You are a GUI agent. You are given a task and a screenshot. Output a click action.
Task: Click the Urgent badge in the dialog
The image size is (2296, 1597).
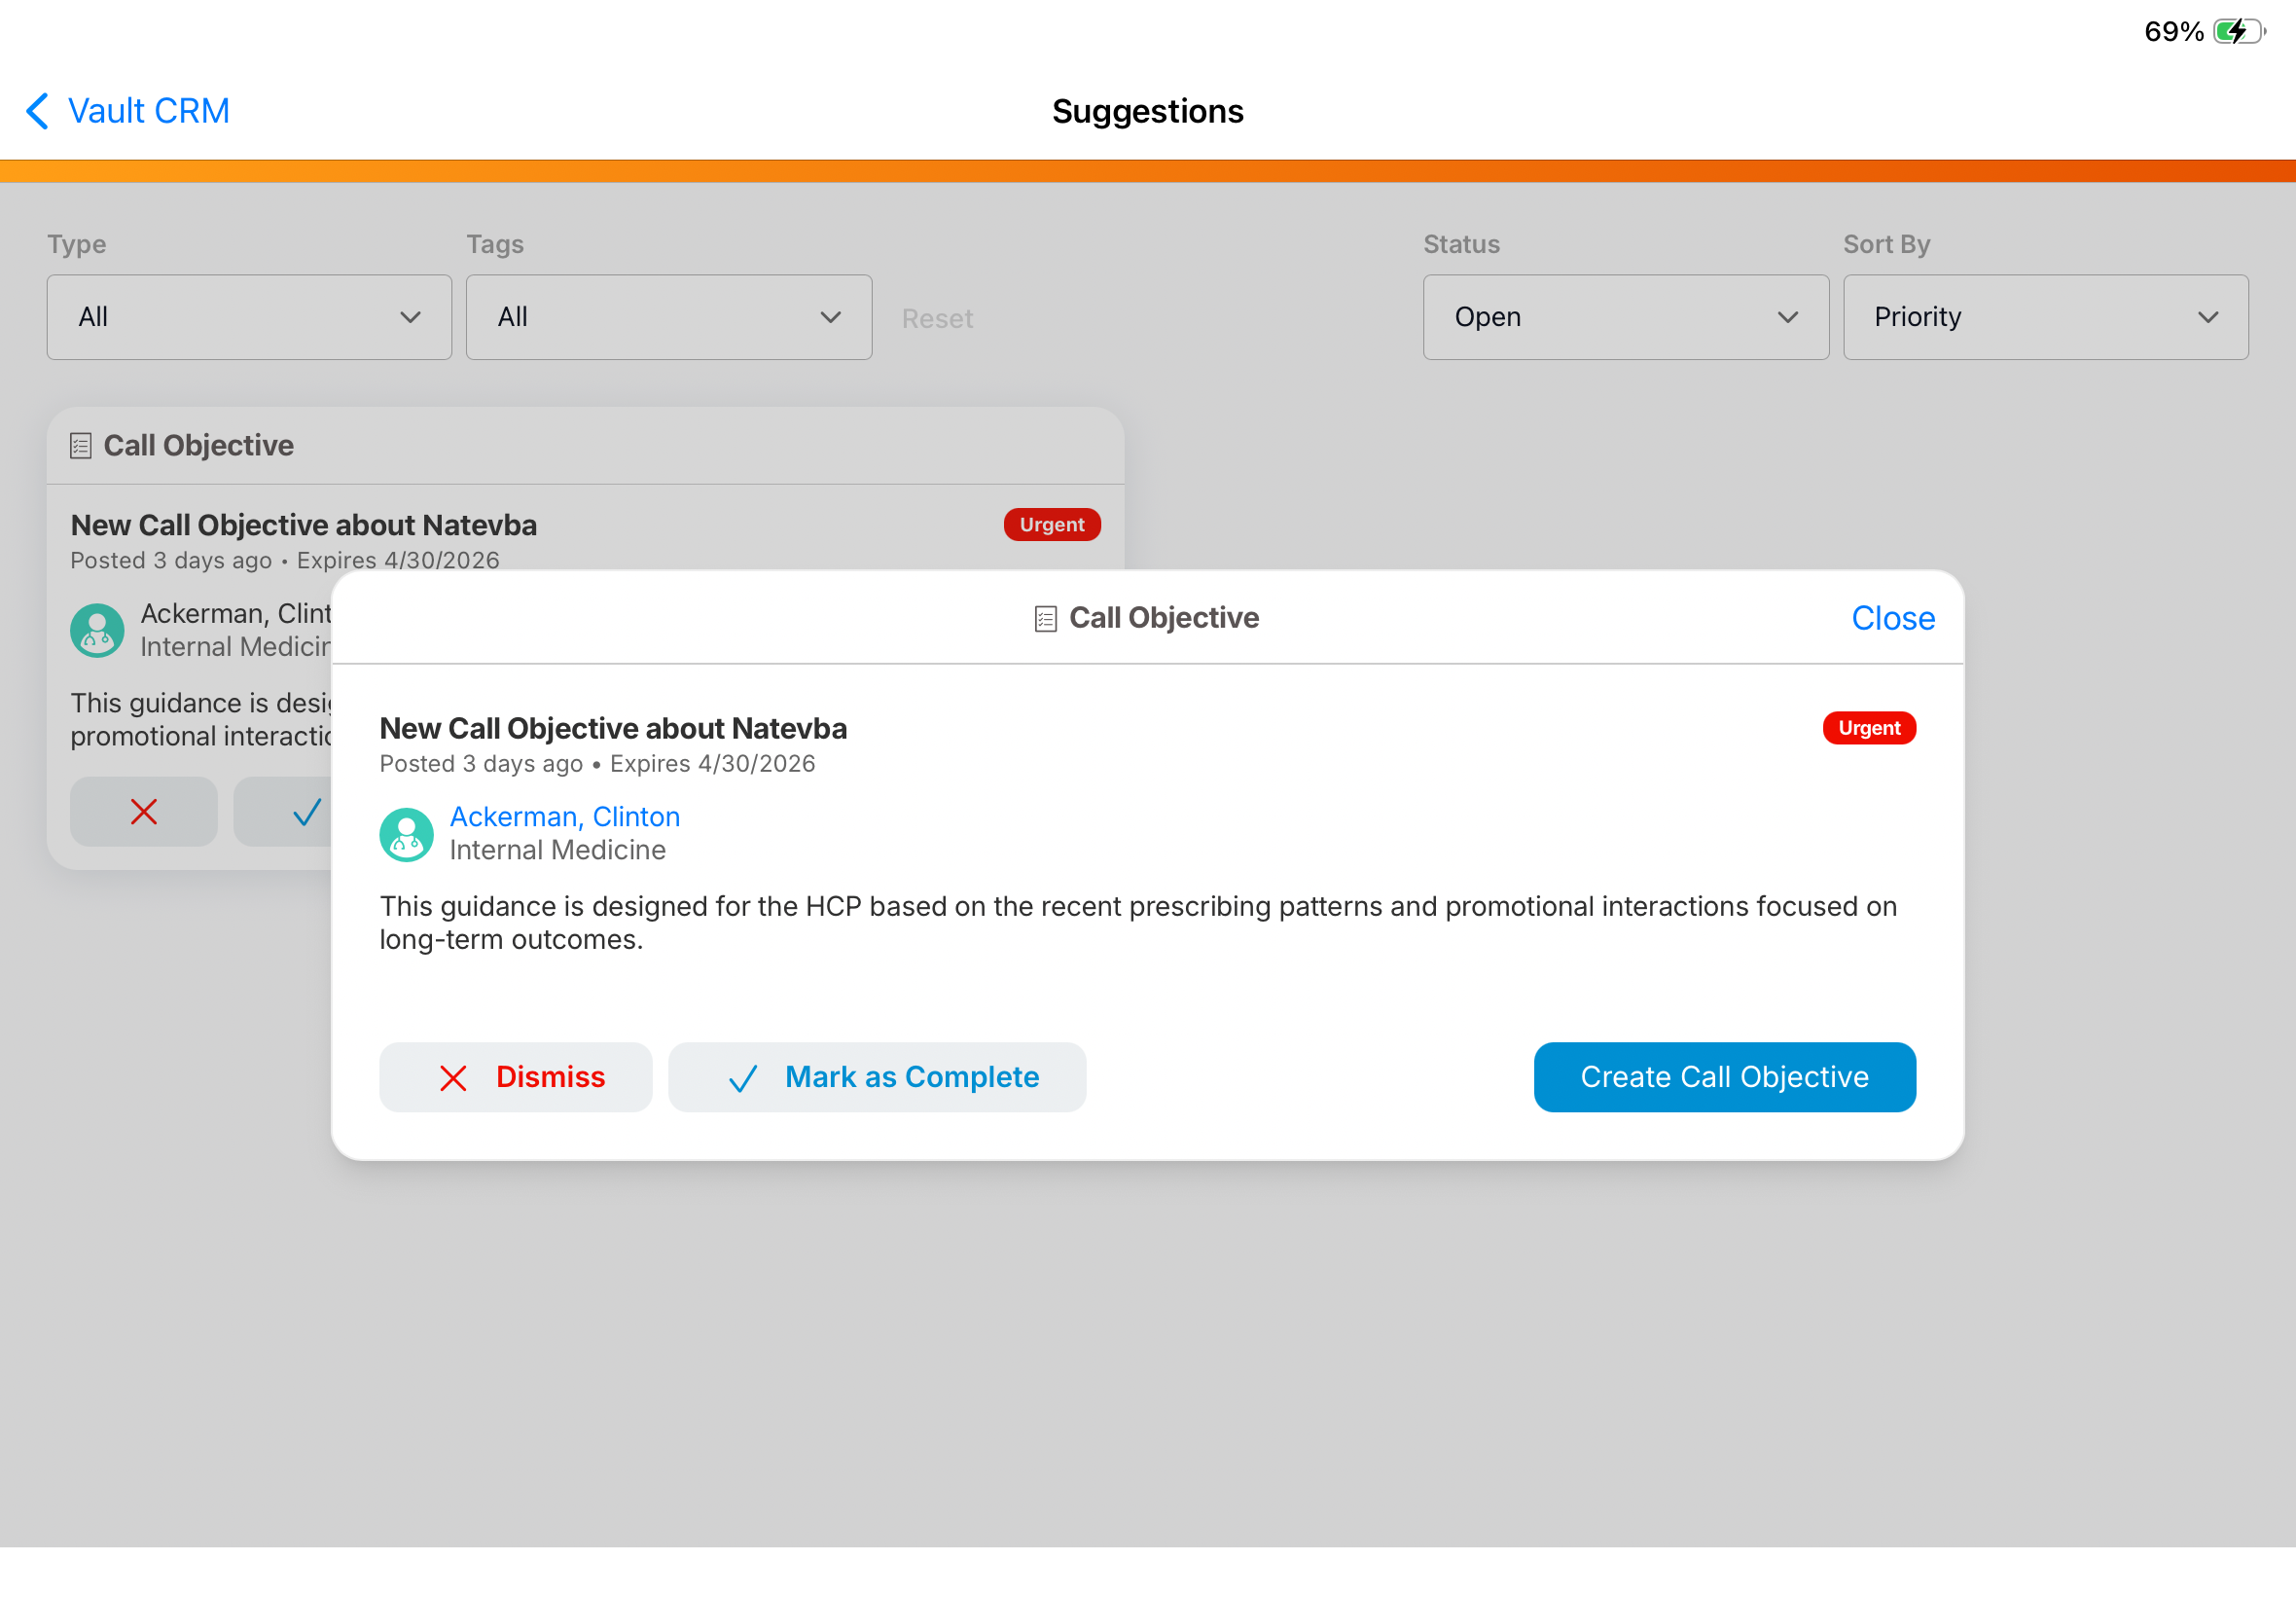tap(1868, 729)
